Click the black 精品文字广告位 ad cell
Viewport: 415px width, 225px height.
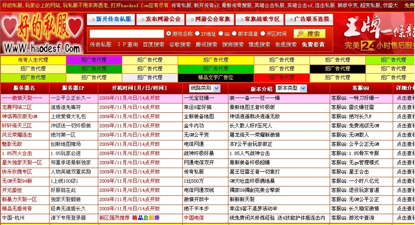pos(215,78)
